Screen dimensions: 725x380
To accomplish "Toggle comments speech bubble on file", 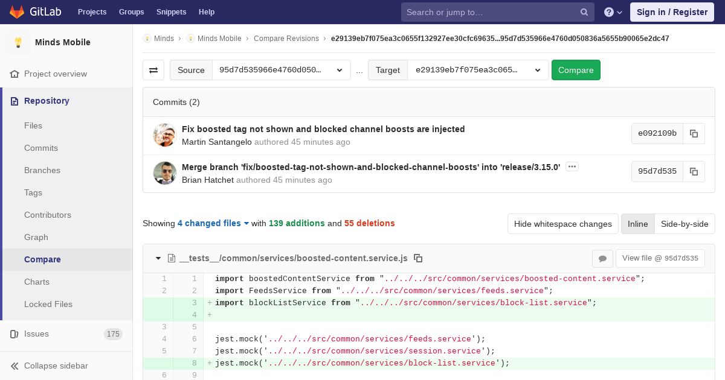I will point(602,258).
